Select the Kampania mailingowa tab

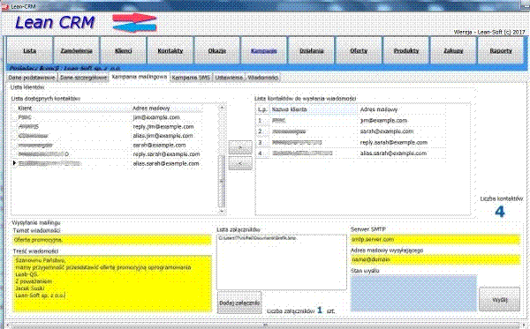pyautogui.click(x=140, y=77)
